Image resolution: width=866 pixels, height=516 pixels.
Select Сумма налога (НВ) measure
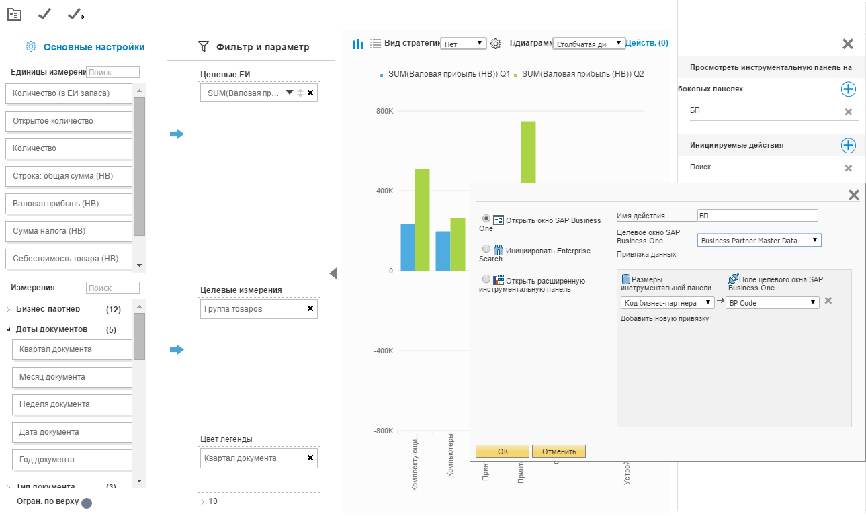69,231
